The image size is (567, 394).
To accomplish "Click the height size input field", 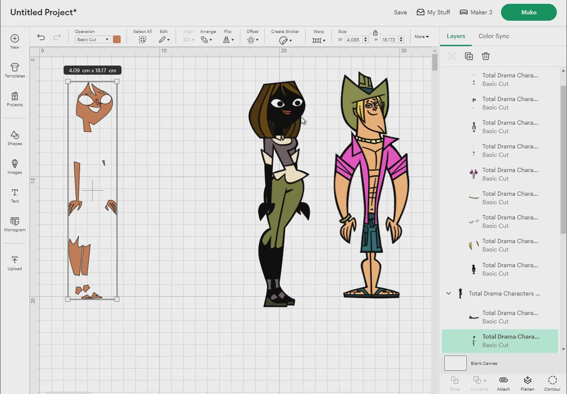I will [388, 40].
